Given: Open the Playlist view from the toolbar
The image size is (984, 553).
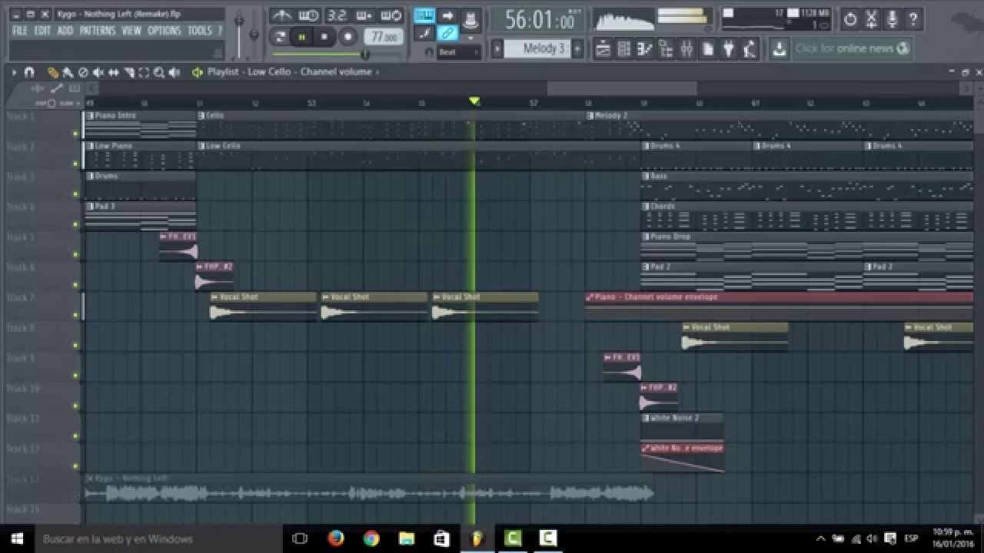Looking at the screenshot, I should coord(603,49).
